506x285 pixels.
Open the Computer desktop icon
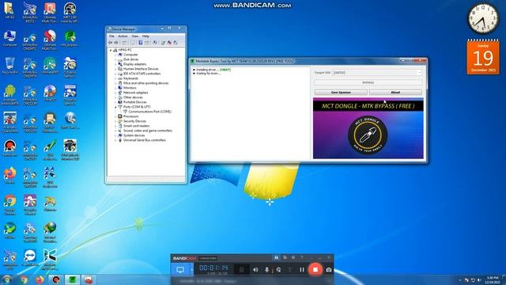9,39
